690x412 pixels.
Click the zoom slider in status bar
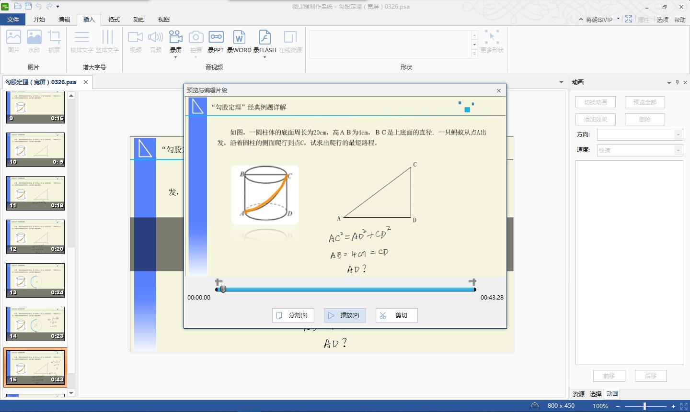[644, 406]
